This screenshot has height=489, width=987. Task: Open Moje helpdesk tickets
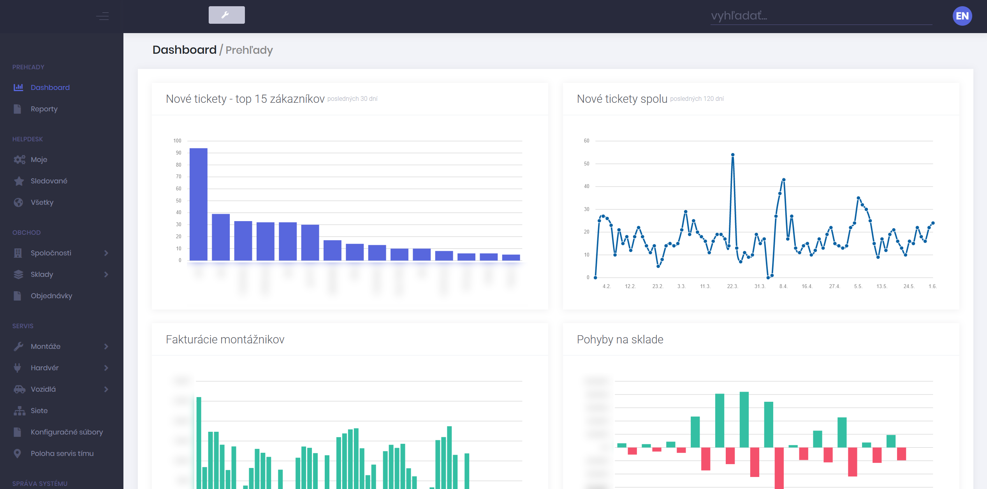(x=39, y=160)
